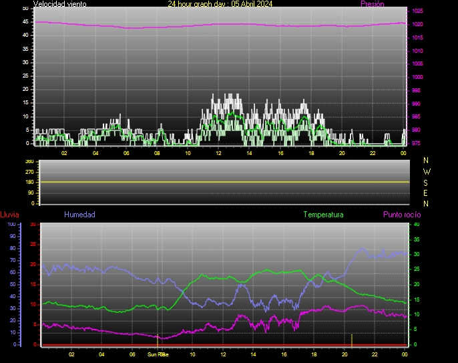Click the 'Temperatura' label in green
This screenshot has width=458, height=363.
(x=323, y=215)
